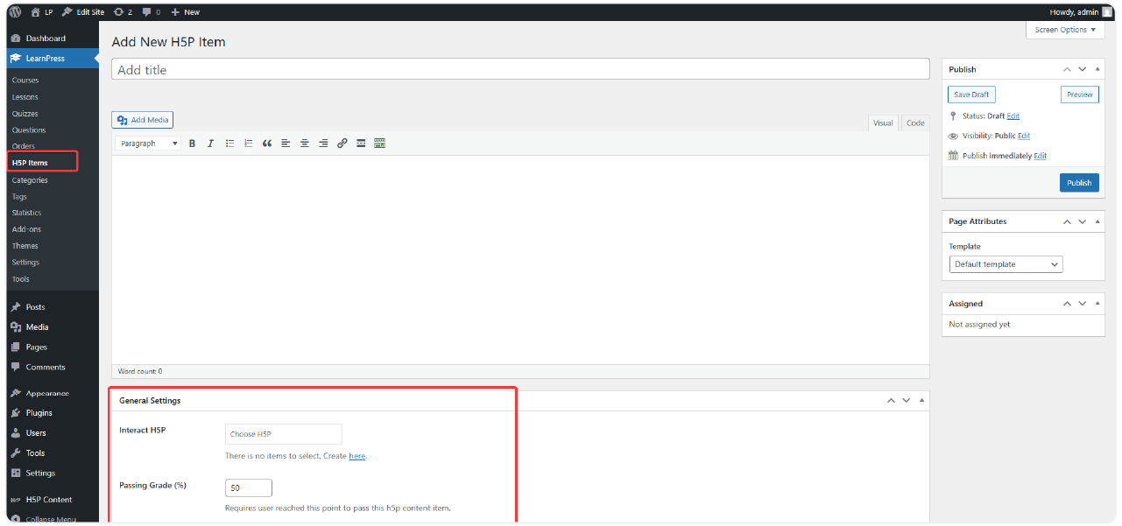1122x526 pixels.
Task: Toggle bold formatting in the editor
Action: (192, 144)
